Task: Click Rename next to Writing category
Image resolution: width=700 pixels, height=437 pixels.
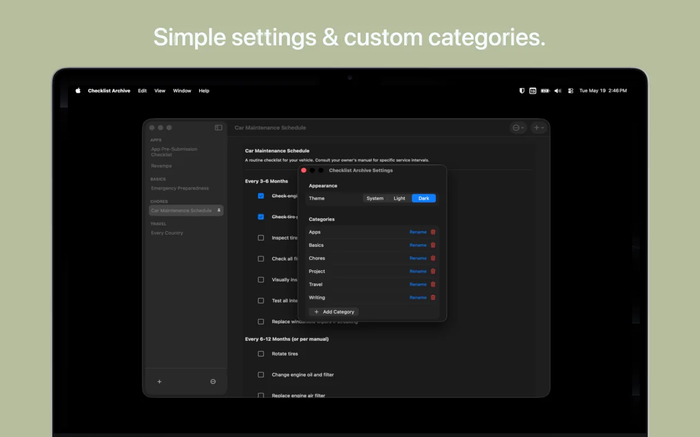Action: 418,298
